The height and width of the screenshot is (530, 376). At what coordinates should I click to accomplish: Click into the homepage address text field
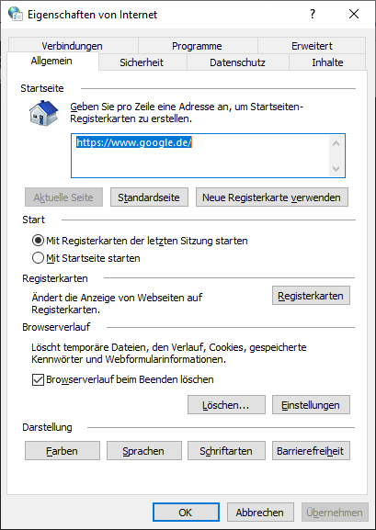[199, 155]
